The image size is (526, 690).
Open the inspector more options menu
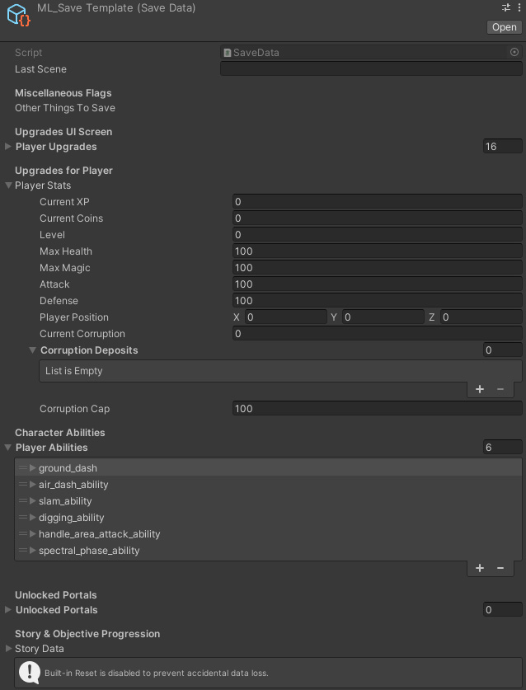tap(519, 7)
